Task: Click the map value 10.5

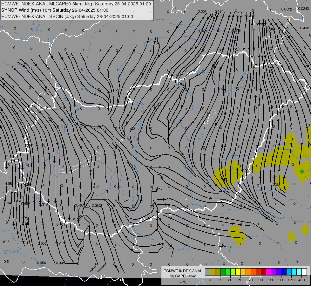Action: 5,262
